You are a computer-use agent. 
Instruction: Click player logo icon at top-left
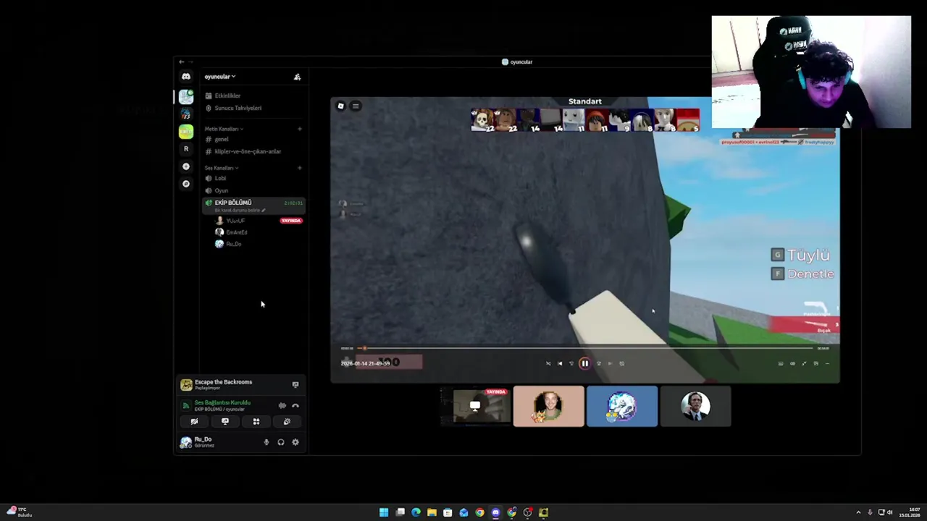[340, 106]
